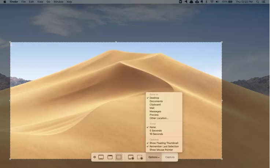Close the screenshot toolbar with X
This screenshot has width=270, height=168.
tap(95, 157)
